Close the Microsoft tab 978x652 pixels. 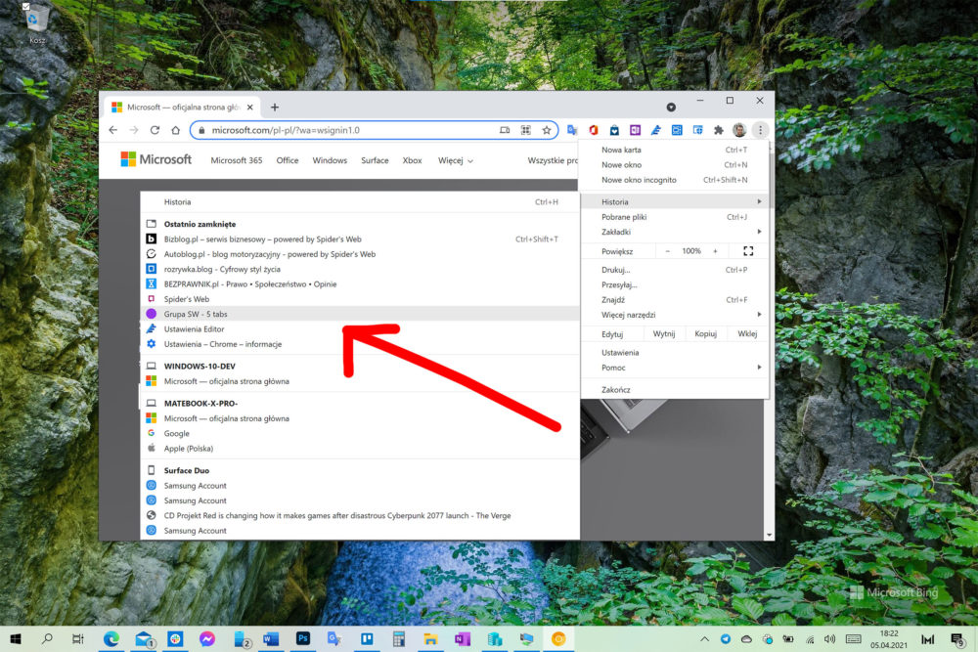pos(249,108)
